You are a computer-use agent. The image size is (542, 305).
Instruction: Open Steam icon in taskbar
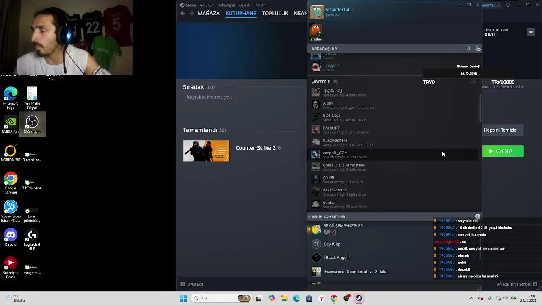coord(359,298)
